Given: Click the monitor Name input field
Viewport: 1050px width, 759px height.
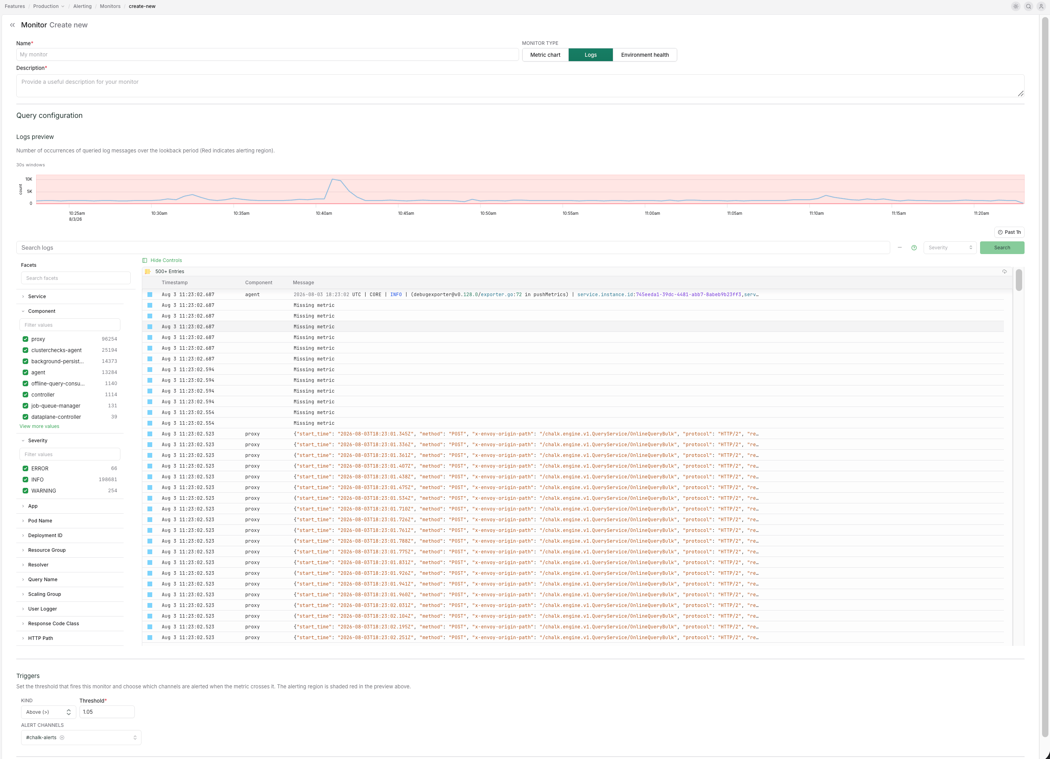Looking at the screenshot, I should [x=267, y=54].
